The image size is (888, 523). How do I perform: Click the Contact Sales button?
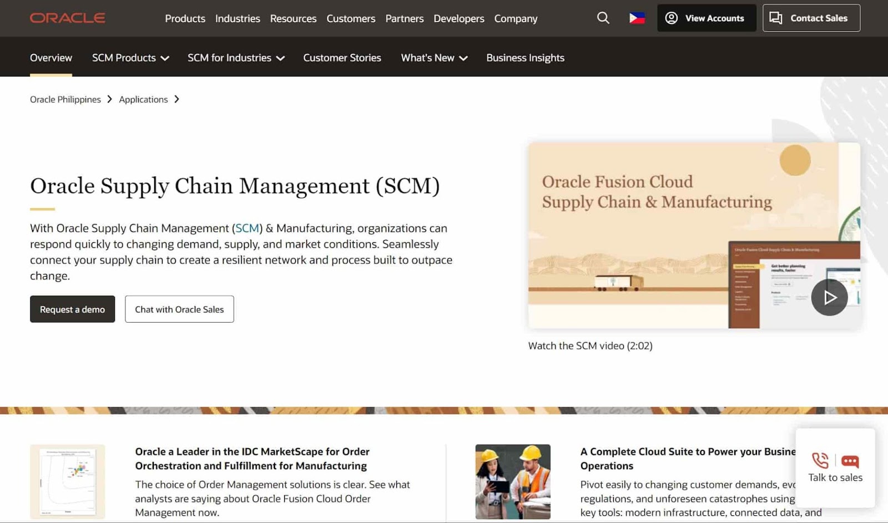pos(811,18)
